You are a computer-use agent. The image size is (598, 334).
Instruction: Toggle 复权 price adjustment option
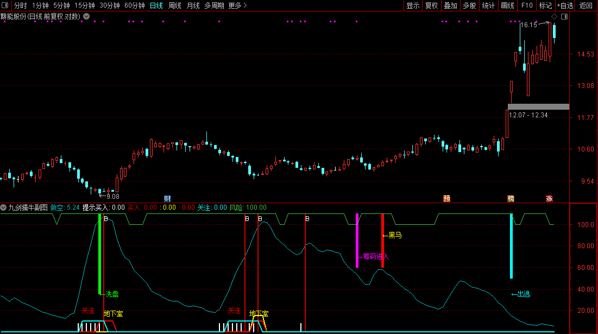[431, 5]
